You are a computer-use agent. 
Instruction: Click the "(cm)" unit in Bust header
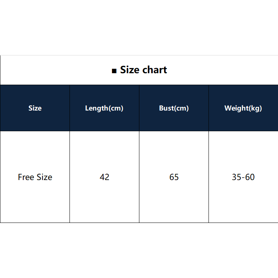pyautogui.click(x=181, y=108)
